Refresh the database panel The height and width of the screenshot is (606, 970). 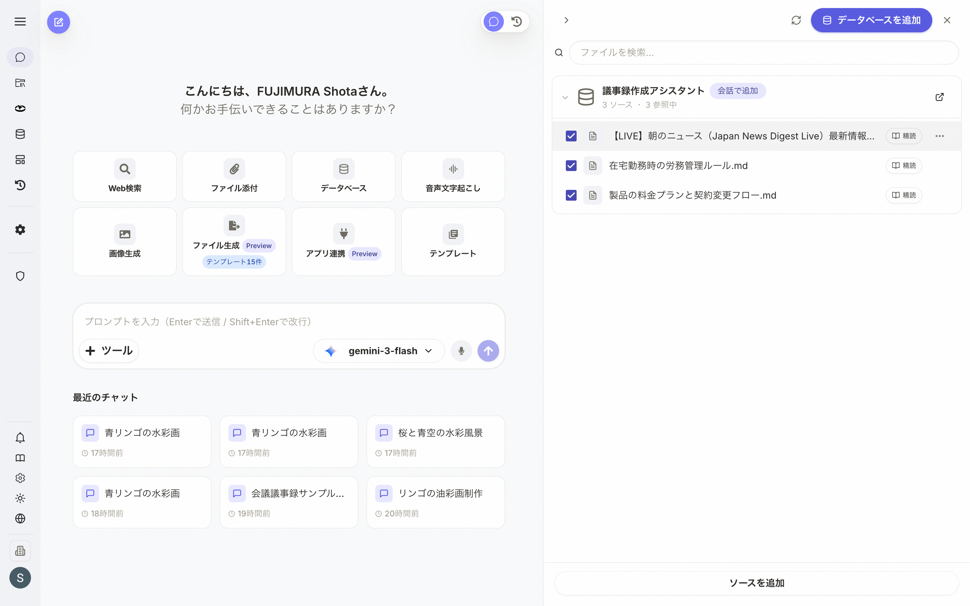[796, 20]
